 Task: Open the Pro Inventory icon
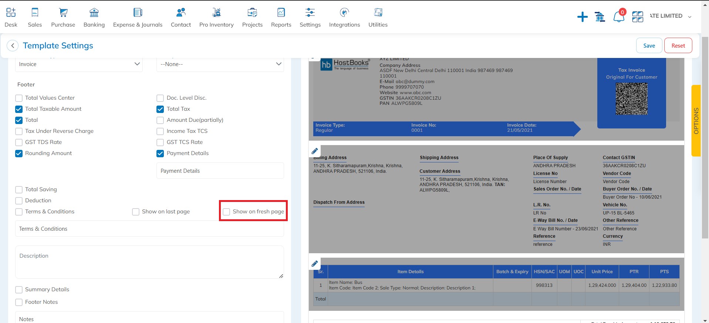tap(216, 13)
